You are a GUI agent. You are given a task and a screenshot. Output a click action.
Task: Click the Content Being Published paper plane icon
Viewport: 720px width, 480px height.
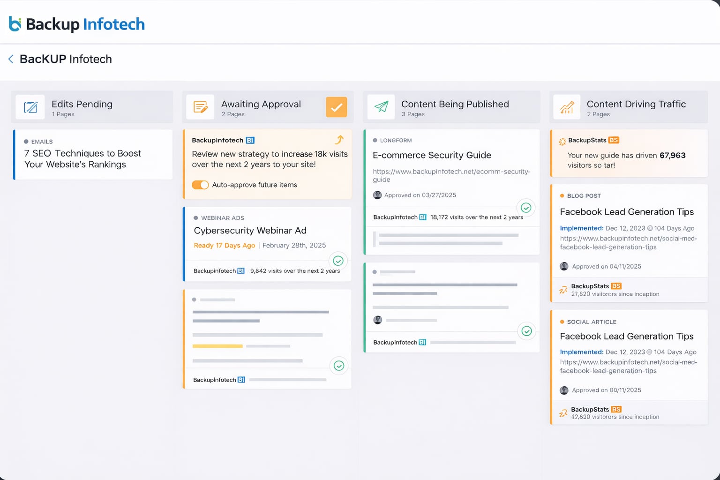coord(381,107)
